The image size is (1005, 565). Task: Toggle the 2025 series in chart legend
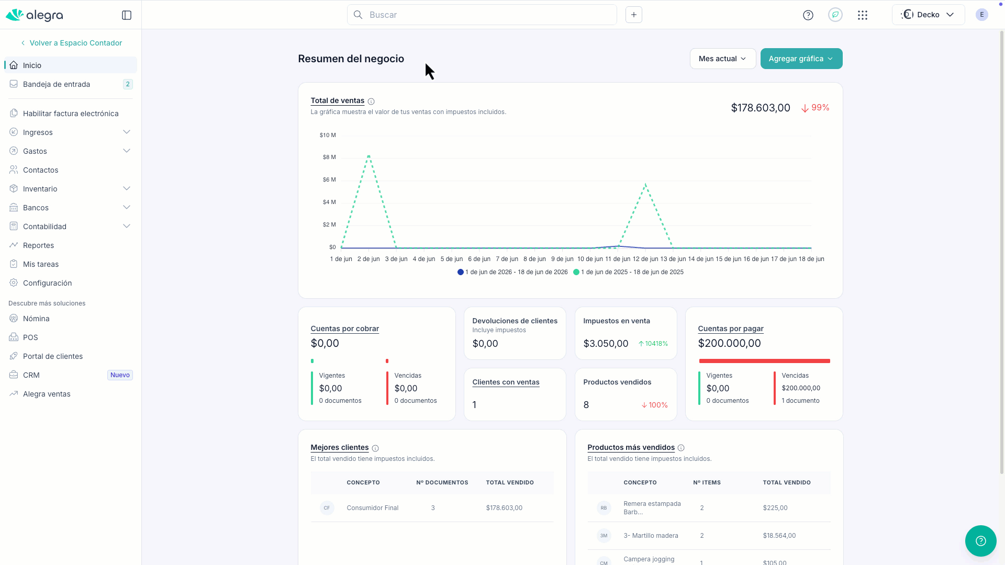[628, 272]
